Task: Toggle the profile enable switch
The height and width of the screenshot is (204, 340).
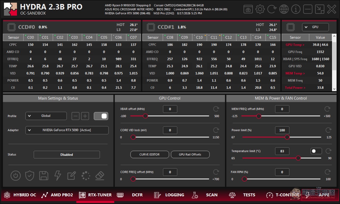Action: click(x=101, y=116)
